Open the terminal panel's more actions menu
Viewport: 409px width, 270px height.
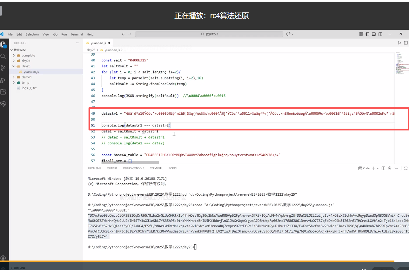[397, 168]
